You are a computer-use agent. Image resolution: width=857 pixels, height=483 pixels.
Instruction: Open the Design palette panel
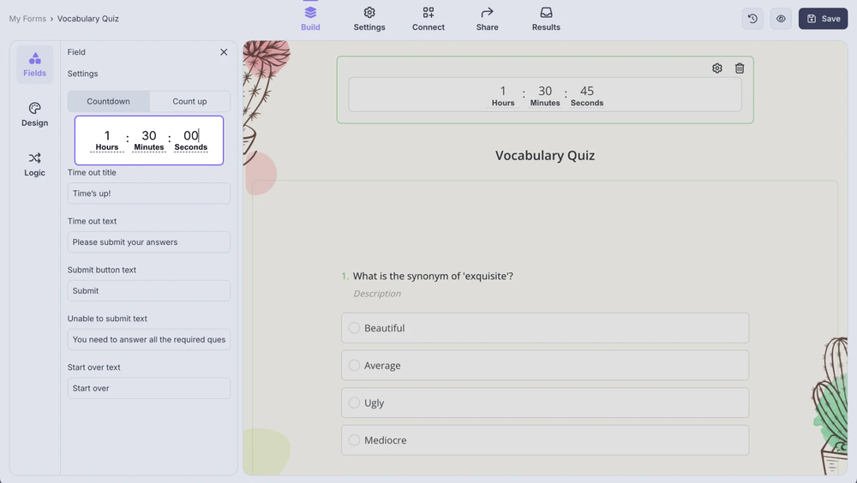[34, 114]
